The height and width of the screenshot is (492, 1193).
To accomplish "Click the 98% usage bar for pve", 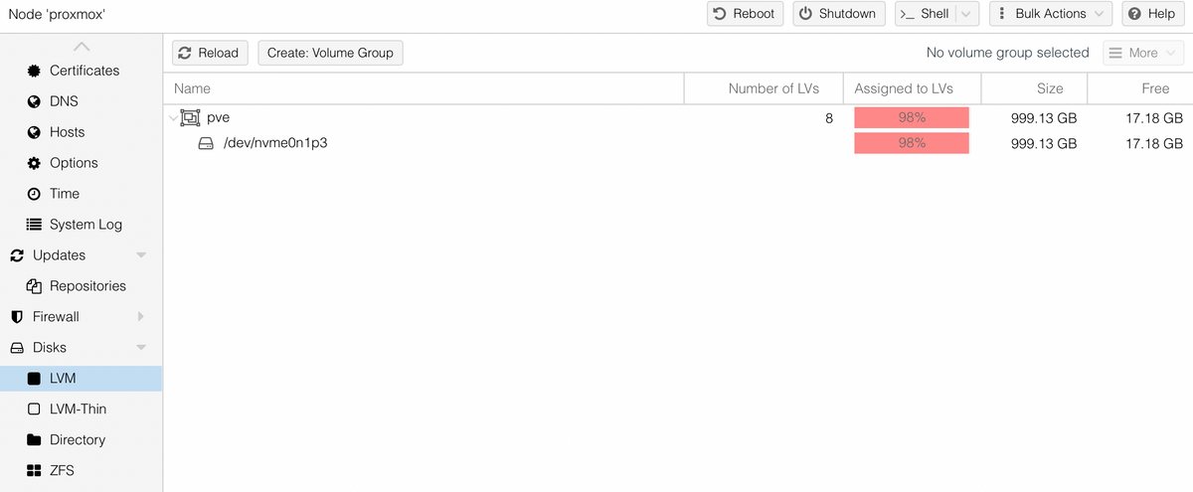I will point(912,117).
